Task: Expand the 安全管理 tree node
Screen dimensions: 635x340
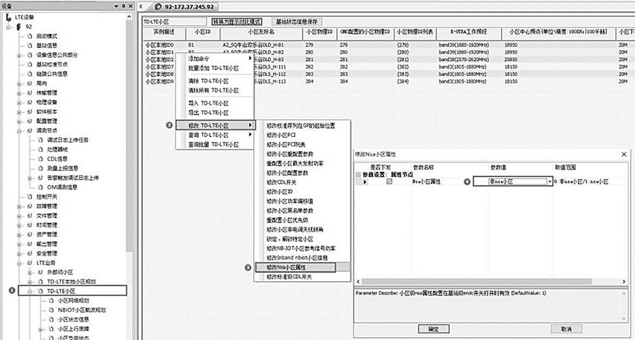Action: coord(19,254)
